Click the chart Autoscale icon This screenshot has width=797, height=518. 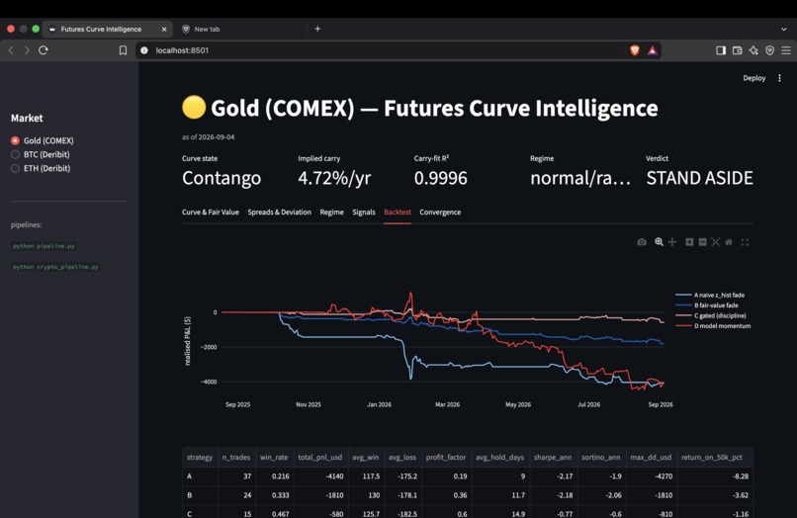click(716, 242)
